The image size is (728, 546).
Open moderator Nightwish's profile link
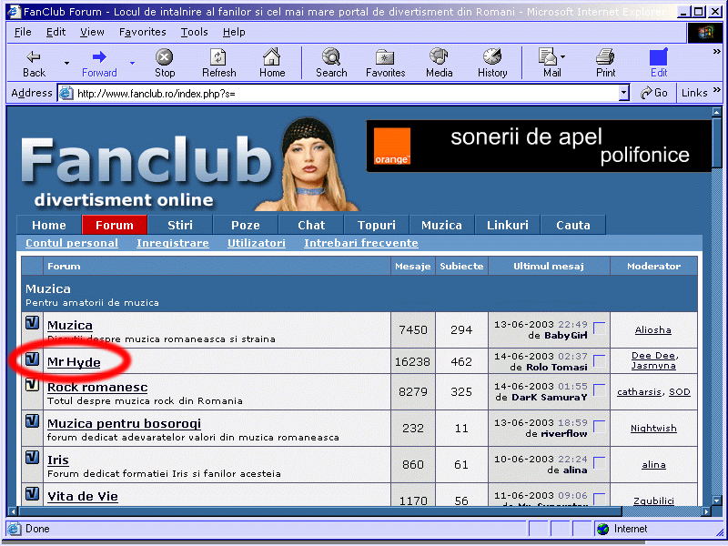[x=653, y=428]
